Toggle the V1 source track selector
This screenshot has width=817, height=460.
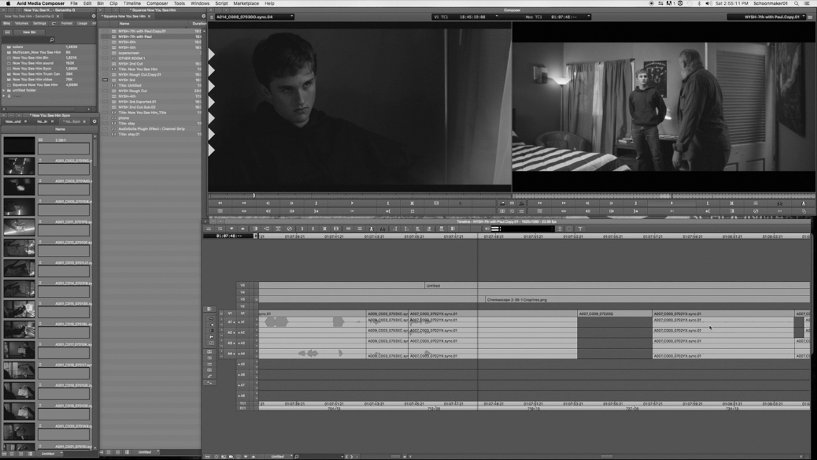229,314
